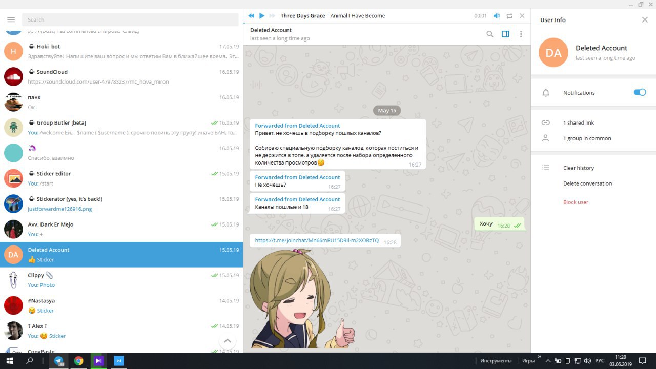Click the first 'Forwarded from Deleted Account' header
This screenshot has width=656, height=369.
pyautogui.click(x=297, y=126)
